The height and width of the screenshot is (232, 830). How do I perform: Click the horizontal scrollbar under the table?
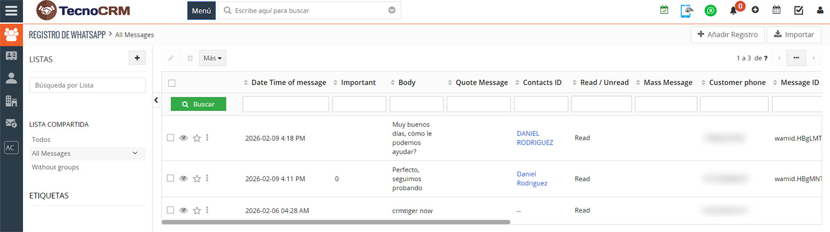335,222
